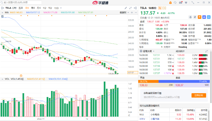Click the 融 margin badge

click(160, 8)
